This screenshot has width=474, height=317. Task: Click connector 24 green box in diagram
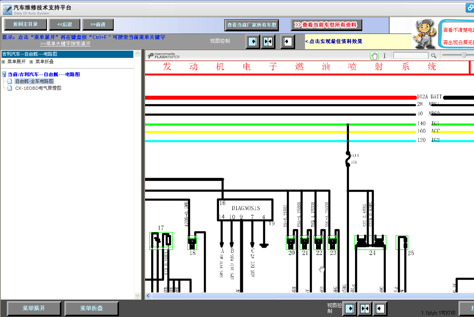(x=371, y=242)
